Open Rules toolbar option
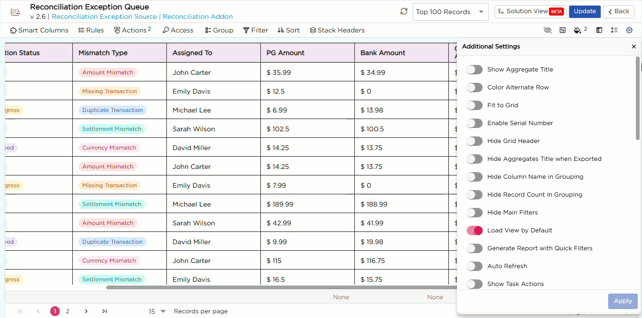 pos(91,30)
